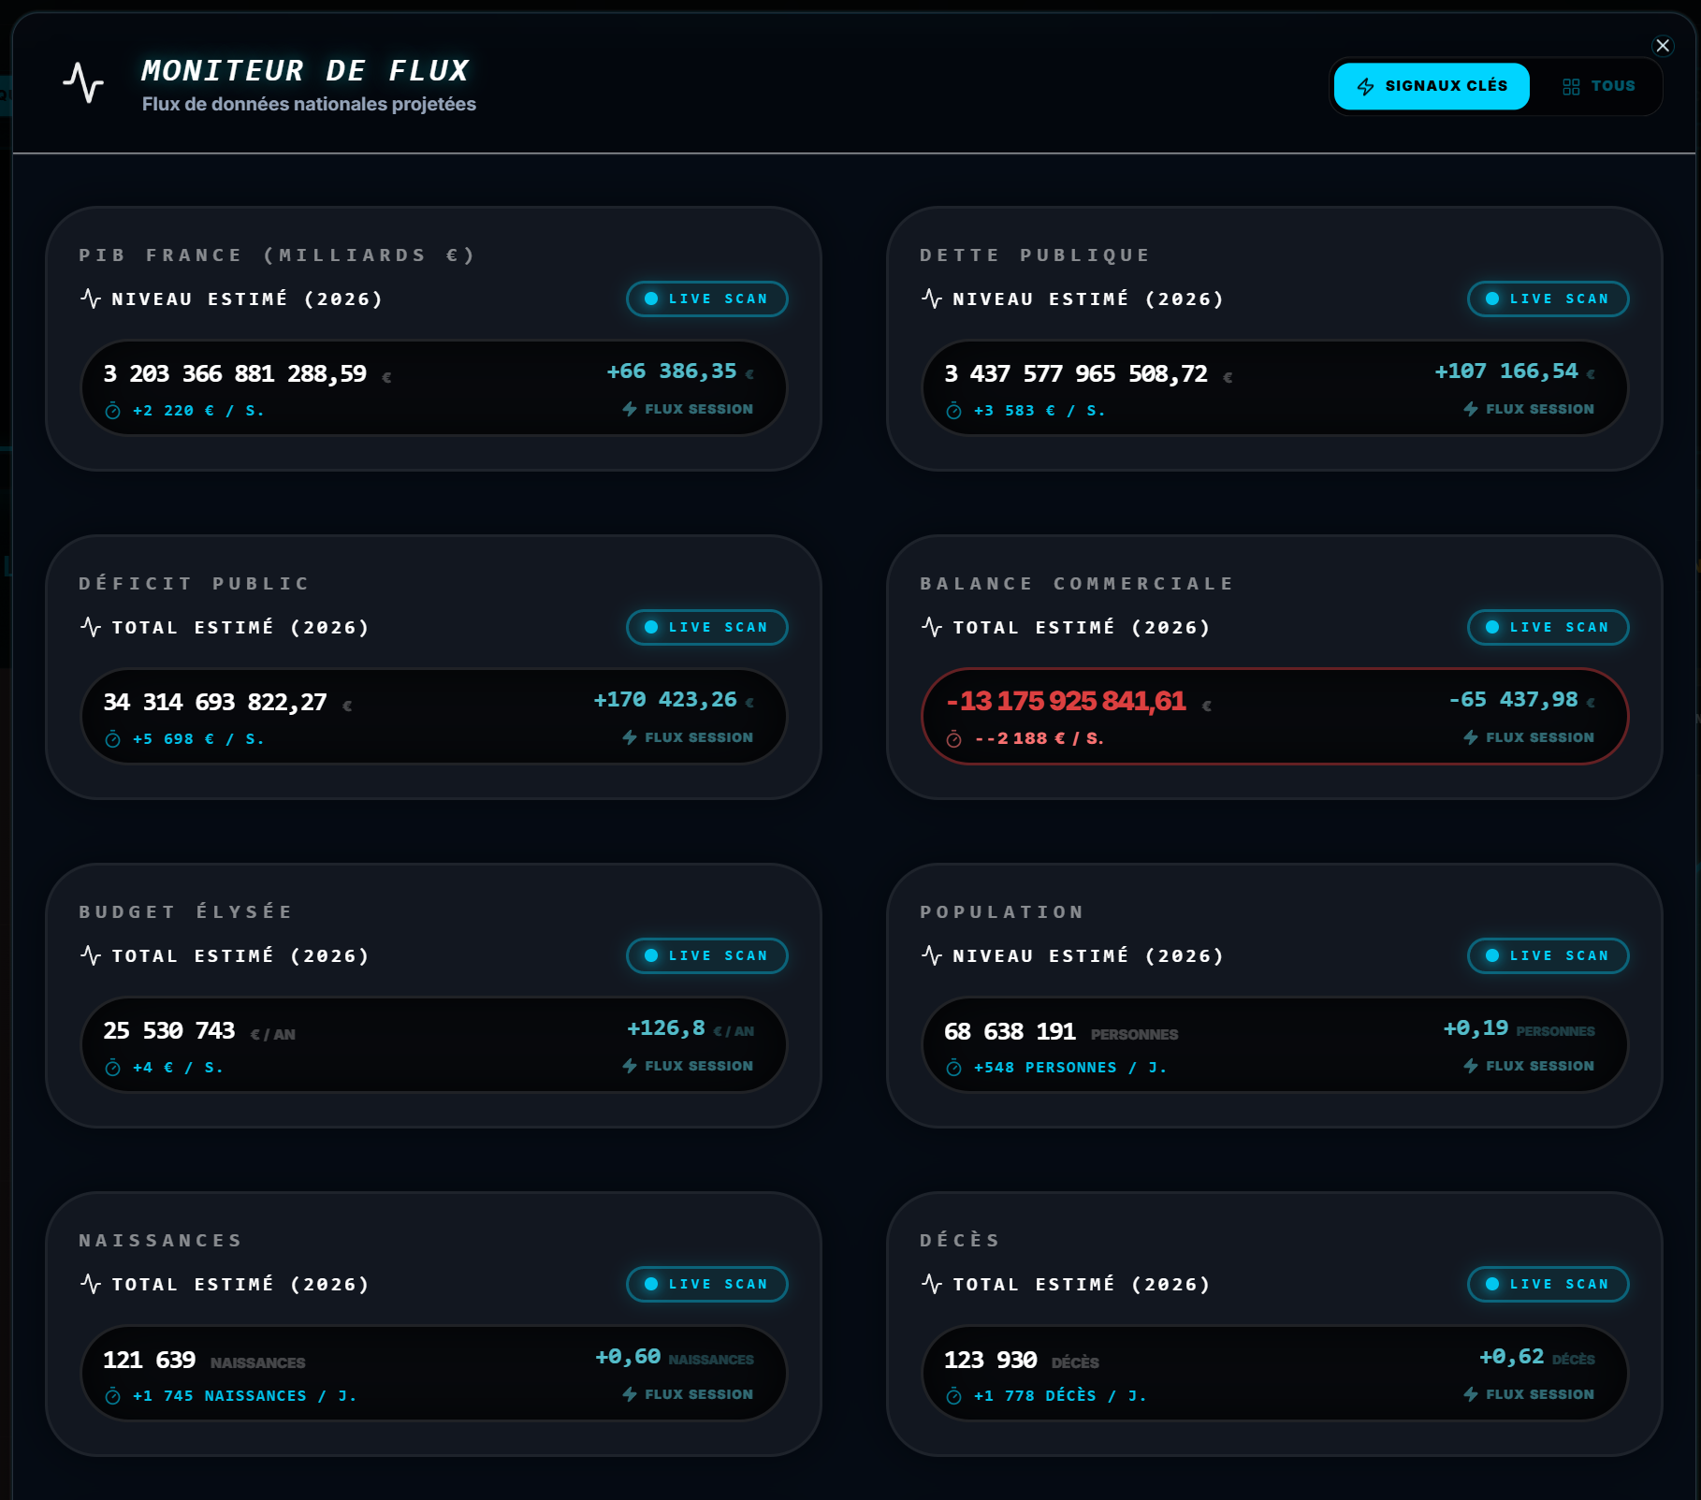Image resolution: width=1701 pixels, height=1500 pixels.
Task: Click the Live Scan pill on Naissances card
Action: (706, 1285)
